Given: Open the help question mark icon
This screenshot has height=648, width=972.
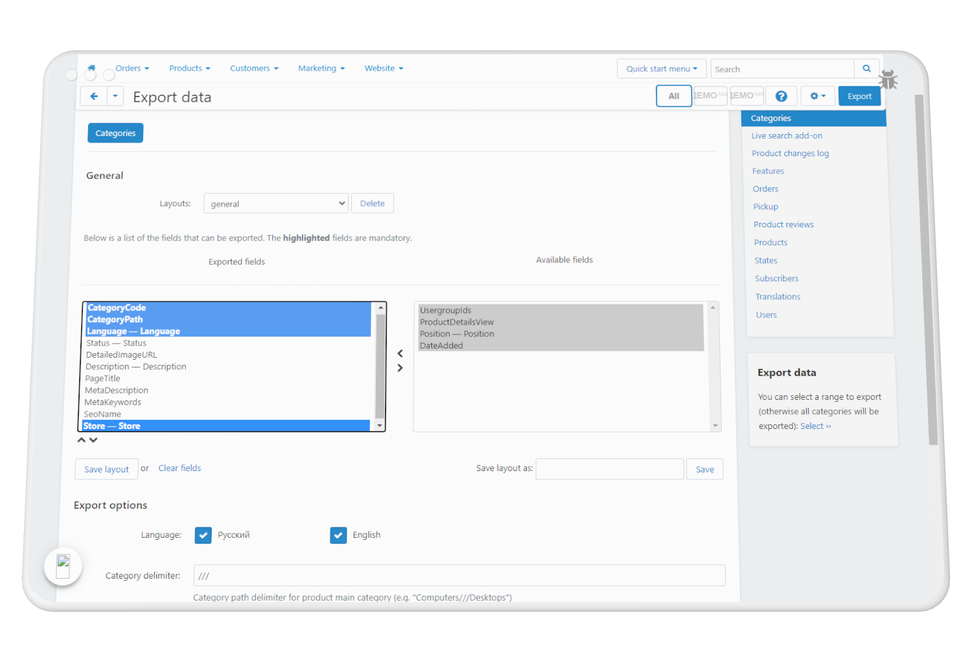Looking at the screenshot, I should [781, 96].
